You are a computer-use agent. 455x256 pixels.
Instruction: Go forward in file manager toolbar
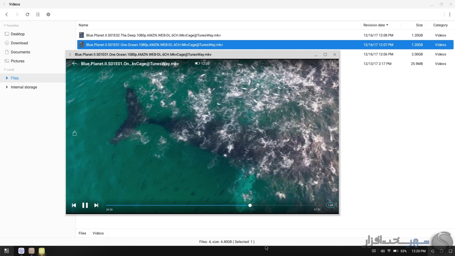coord(17,15)
